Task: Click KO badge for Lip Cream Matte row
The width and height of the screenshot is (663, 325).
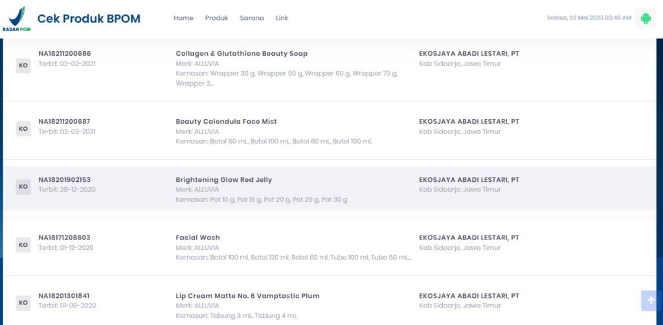Action: click(x=23, y=302)
